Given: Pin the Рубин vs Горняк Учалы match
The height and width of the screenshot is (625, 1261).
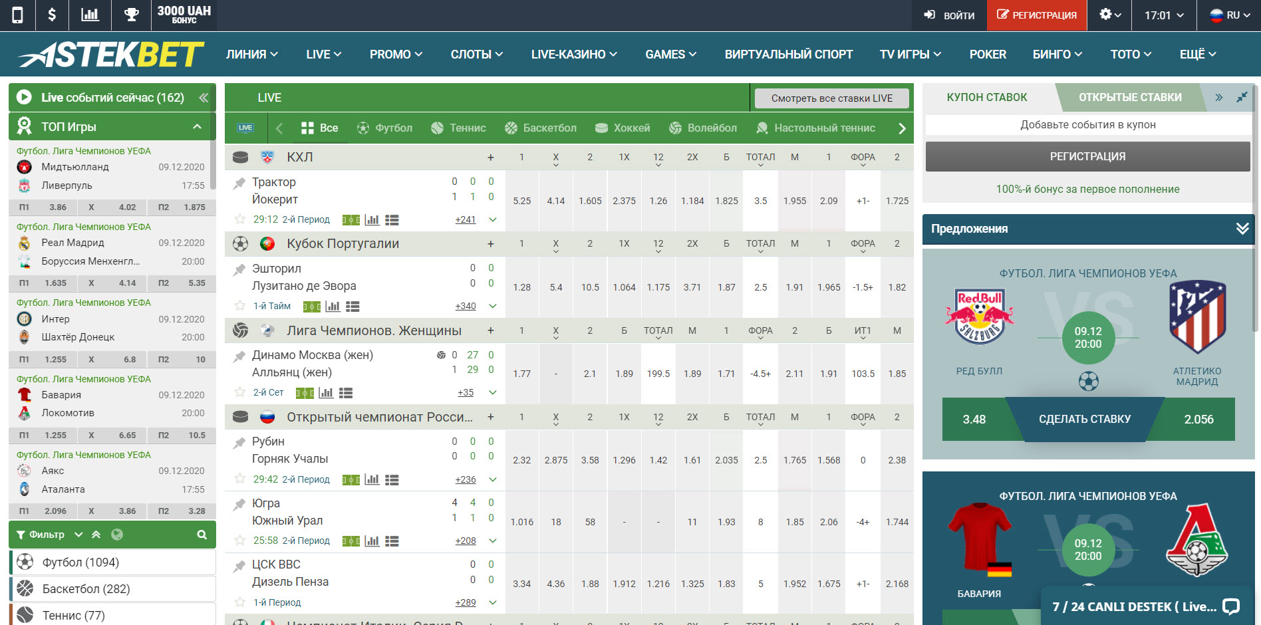Looking at the screenshot, I should tap(239, 442).
